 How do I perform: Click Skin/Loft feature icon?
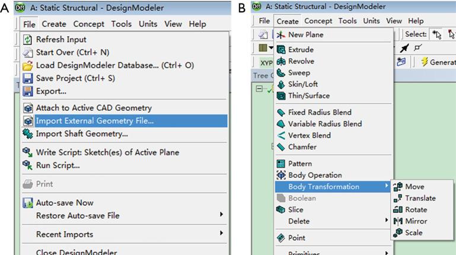(281, 84)
